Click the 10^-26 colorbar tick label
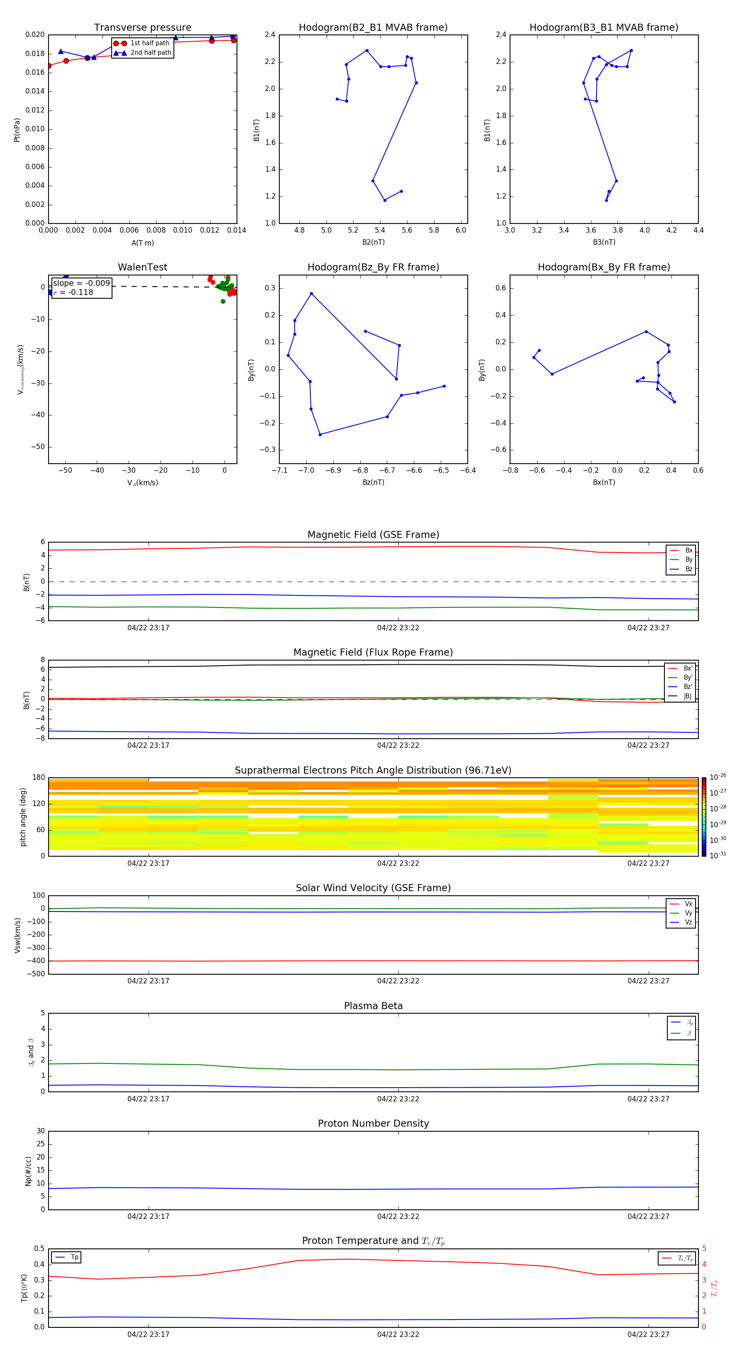Image resolution: width=747 pixels, height=1371 pixels. click(x=718, y=777)
